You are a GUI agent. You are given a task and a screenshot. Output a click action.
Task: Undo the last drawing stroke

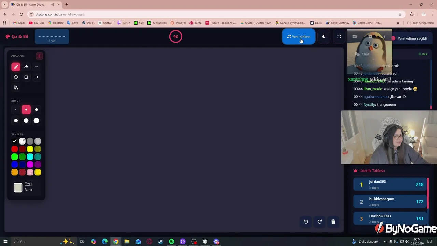[306, 222]
